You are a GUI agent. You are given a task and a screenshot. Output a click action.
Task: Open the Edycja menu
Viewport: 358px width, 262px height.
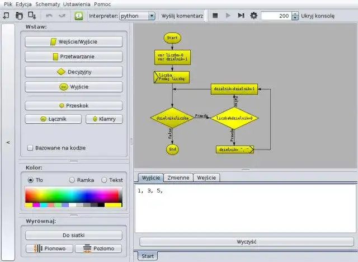point(23,4)
